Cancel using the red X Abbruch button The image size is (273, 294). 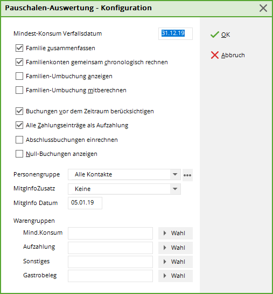coord(228,55)
